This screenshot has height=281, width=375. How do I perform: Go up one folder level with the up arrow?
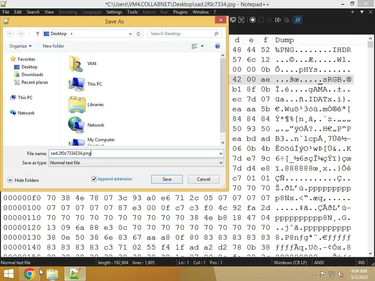tap(38, 34)
